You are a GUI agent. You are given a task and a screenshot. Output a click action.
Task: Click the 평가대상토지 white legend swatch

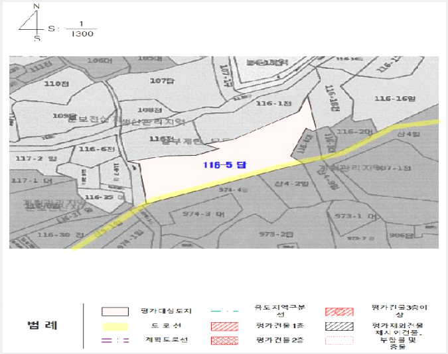point(115,312)
